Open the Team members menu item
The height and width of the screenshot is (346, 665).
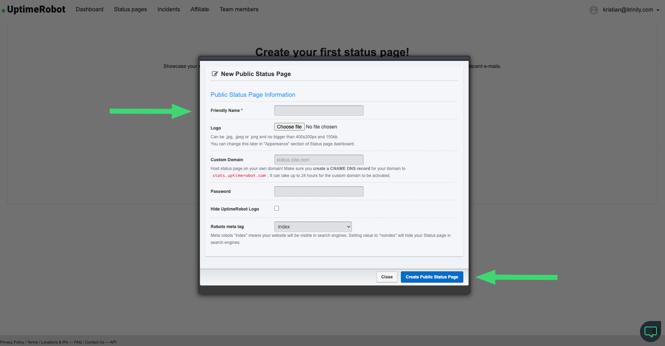click(239, 10)
